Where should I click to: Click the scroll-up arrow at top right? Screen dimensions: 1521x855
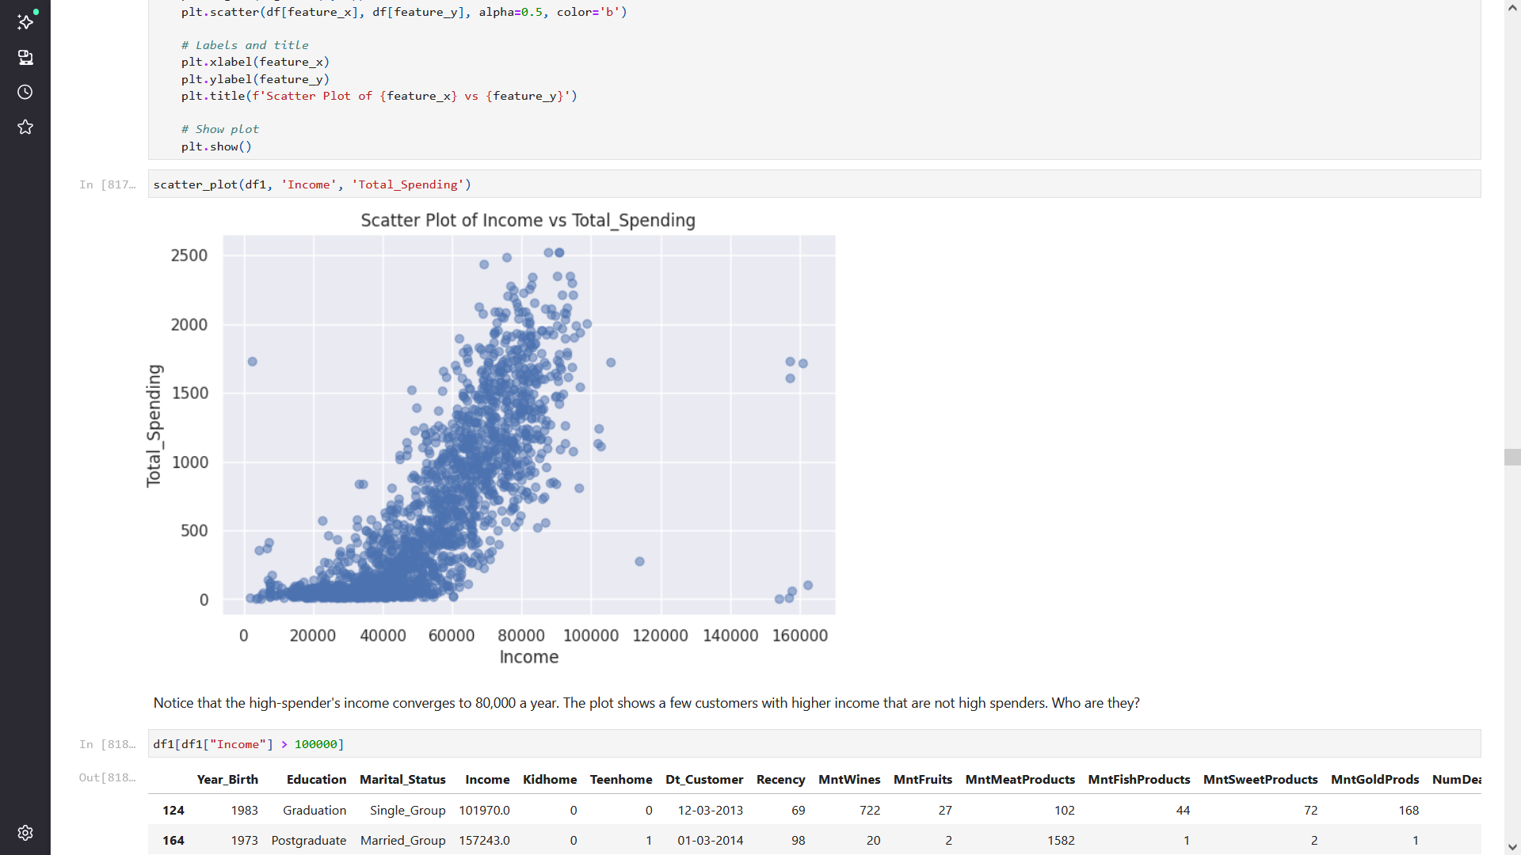click(1512, 7)
